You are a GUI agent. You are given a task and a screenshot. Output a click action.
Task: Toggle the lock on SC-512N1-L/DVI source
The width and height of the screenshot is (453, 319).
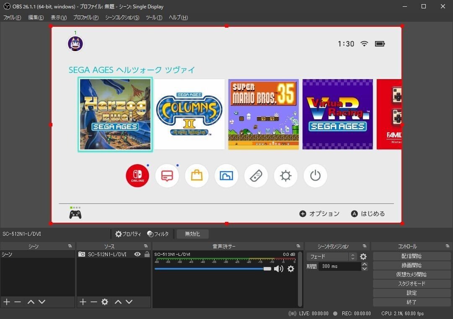[x=147, y=255]
